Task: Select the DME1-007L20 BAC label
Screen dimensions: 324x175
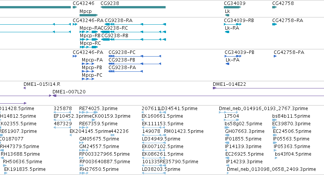Action: pos(69,92)
